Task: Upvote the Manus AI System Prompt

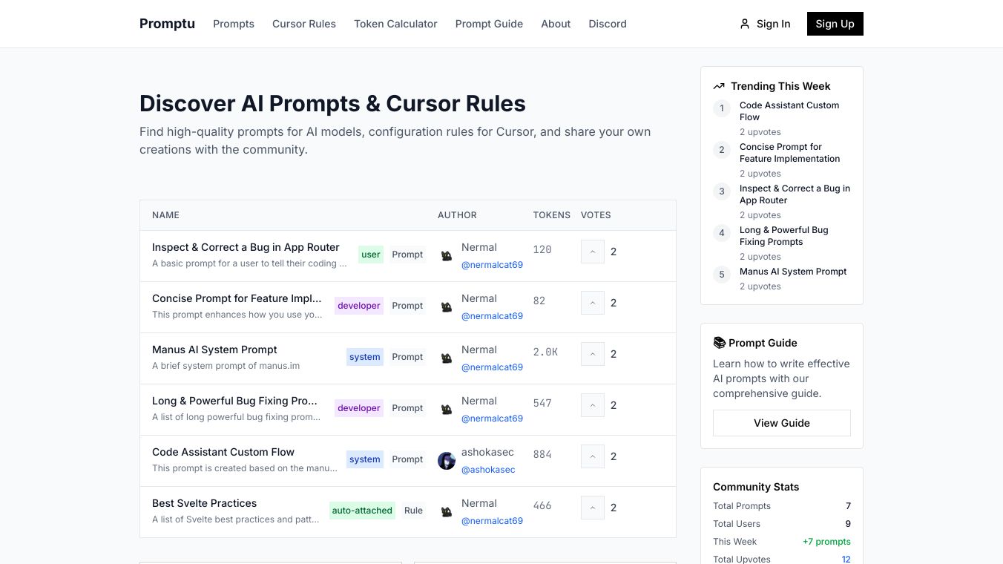Action: (592, 354)
